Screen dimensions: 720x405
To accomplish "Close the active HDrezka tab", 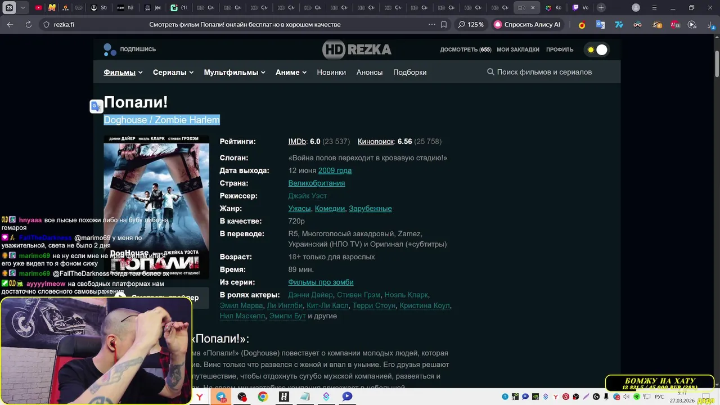I will (x=533, y=8).
